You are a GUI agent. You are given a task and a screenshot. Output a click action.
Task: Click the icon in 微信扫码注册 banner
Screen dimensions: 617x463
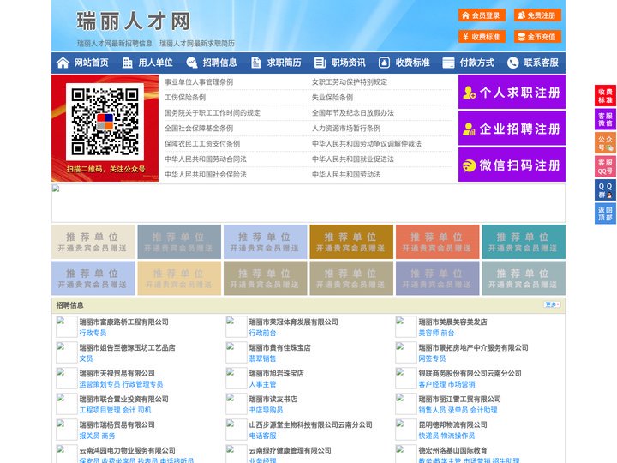pyautogui.click(x=469, y=165)
